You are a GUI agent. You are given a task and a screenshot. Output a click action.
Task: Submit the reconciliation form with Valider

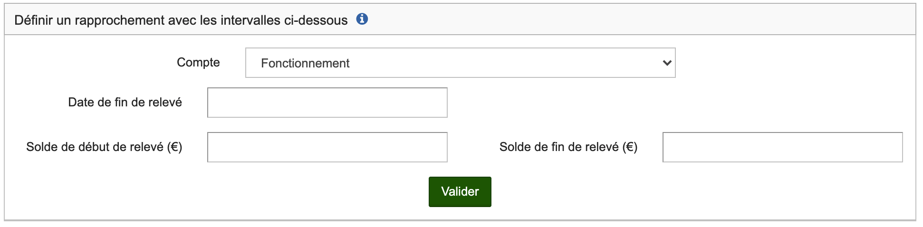click(x=460, y=192)
